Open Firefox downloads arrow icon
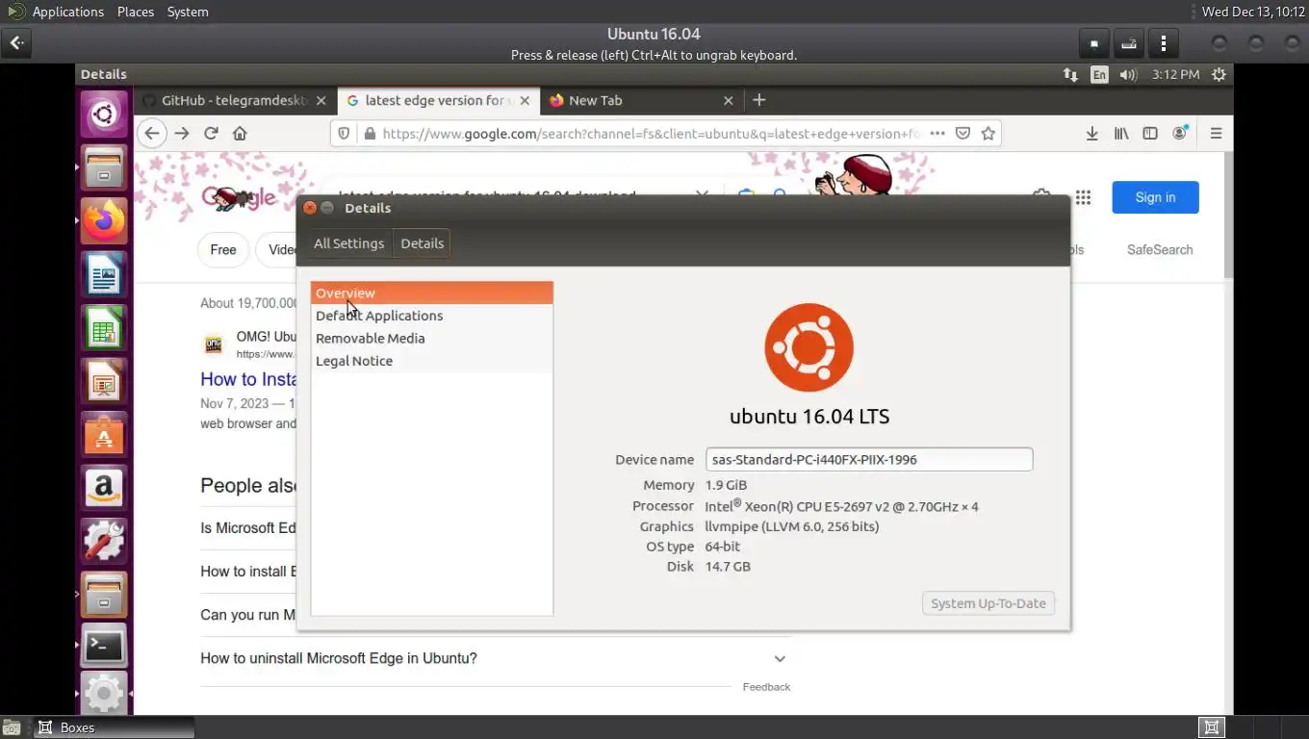The image size is (1309, 739). point(1091,134)
